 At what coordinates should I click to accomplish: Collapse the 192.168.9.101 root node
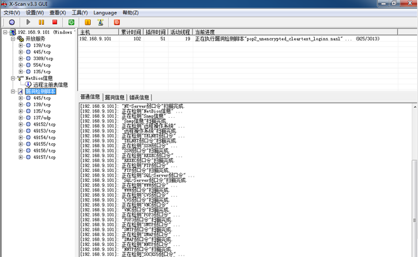(x=5, y=32)
